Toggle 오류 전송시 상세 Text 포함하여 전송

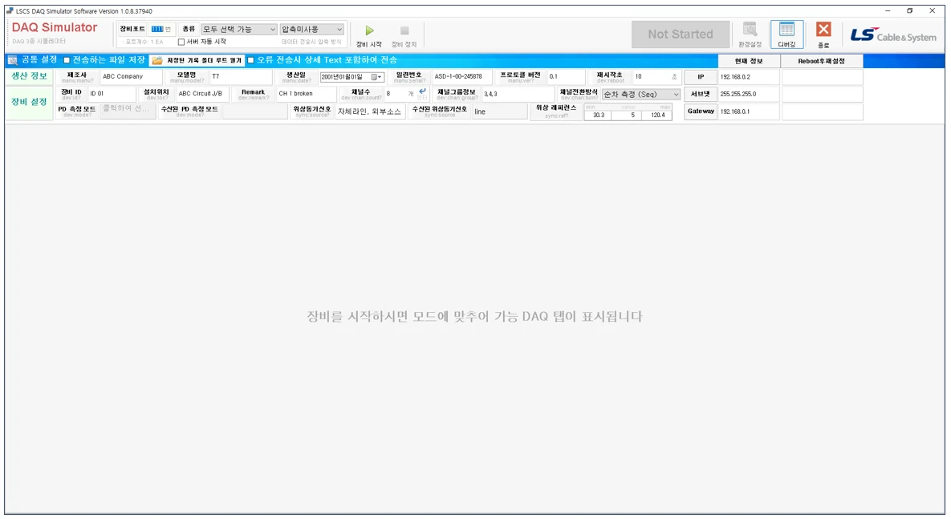(x=250, y=60)
